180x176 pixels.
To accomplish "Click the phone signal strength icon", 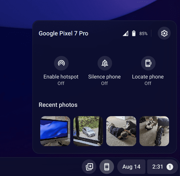I will coord(126,33).
